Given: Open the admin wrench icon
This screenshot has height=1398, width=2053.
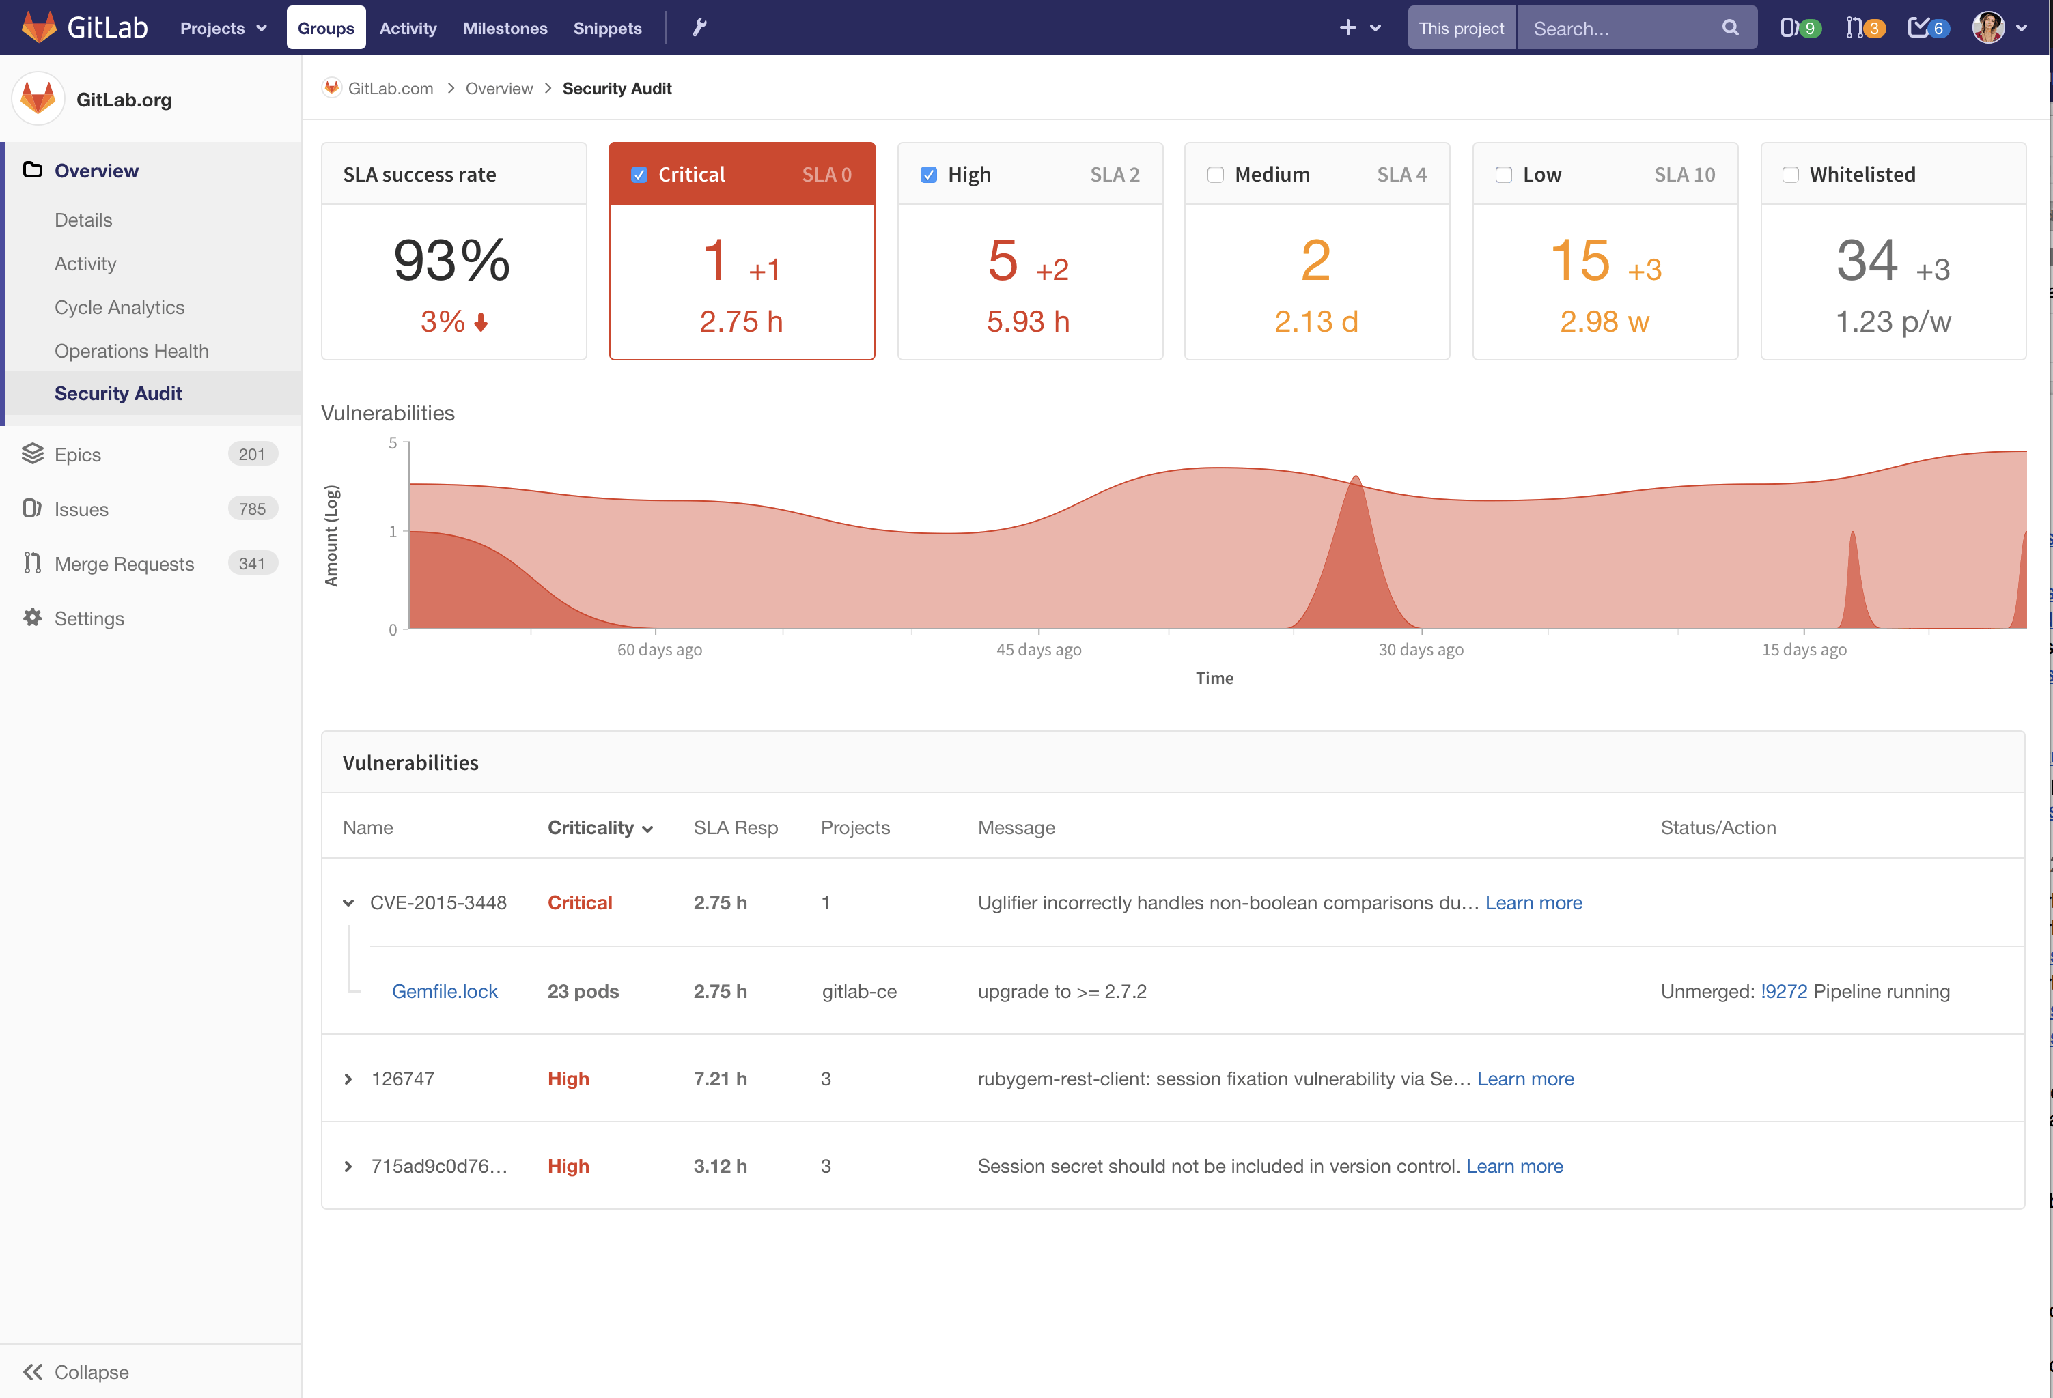Looking at the screenshot, I should point(699,27).
